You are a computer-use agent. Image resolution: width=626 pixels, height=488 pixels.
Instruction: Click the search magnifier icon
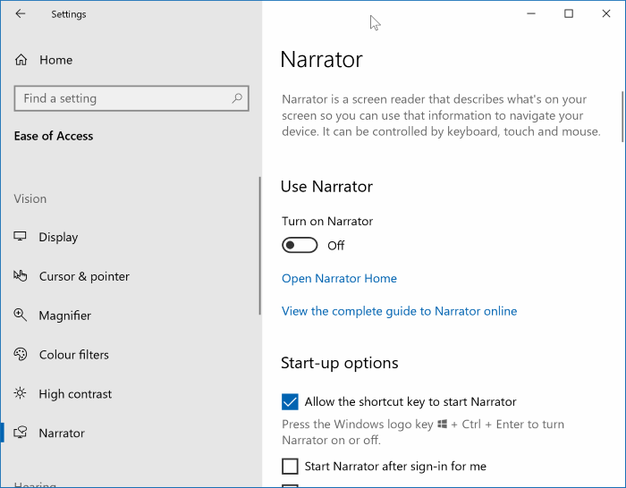pyautogui.click(x=237, y=98)
